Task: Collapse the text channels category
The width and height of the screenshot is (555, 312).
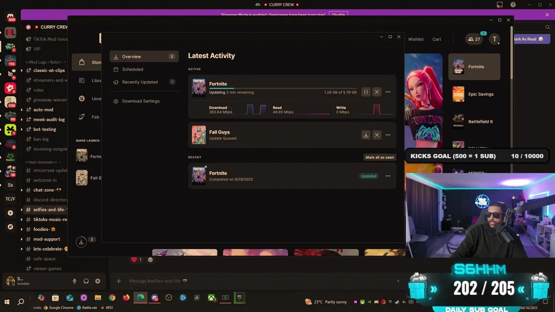Action: coord(42,162)
